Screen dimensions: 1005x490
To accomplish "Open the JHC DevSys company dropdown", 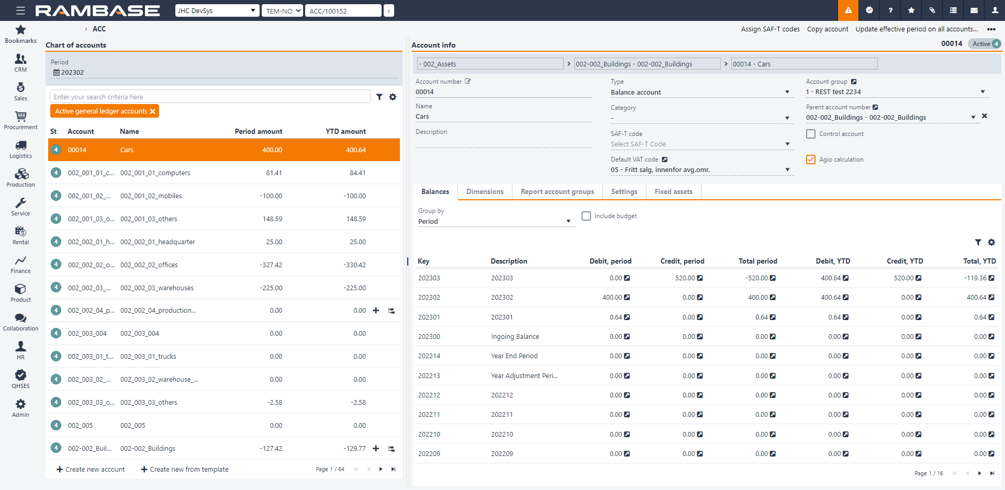I will [x=217, y=10].
